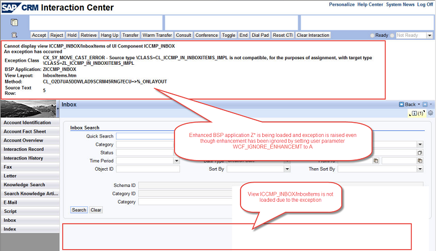Click the Category ID field

[186, 194]
